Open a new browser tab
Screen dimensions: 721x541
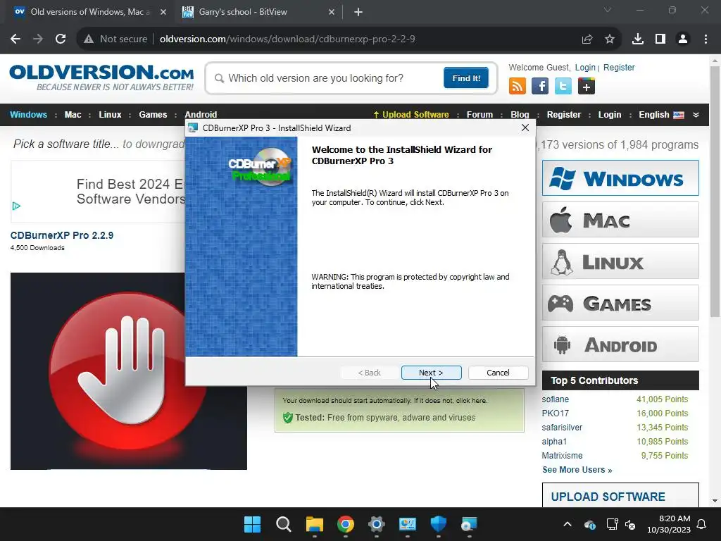(x=358, y=12)
